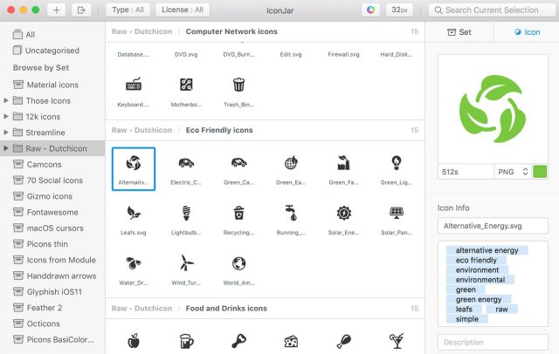Open the Type filter dropdown
The height and width of the screenshot is (354, 559).
(x=128, y=10)
